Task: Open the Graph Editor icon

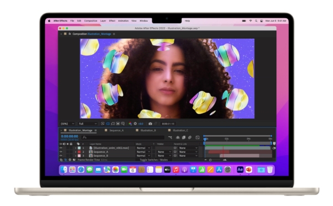Action: [198, 137]
